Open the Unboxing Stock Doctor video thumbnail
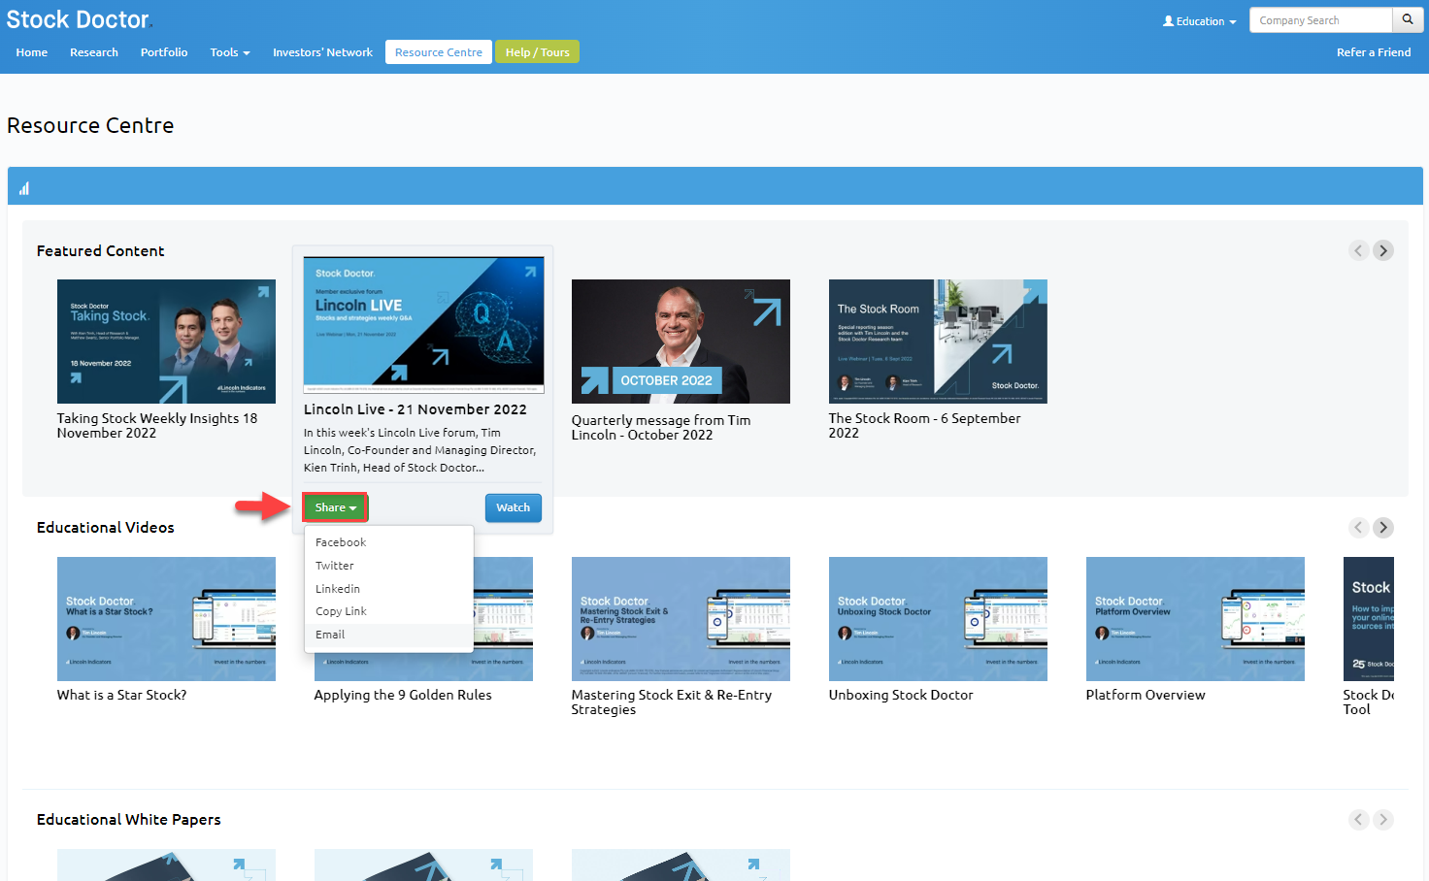 coord(938,618)
